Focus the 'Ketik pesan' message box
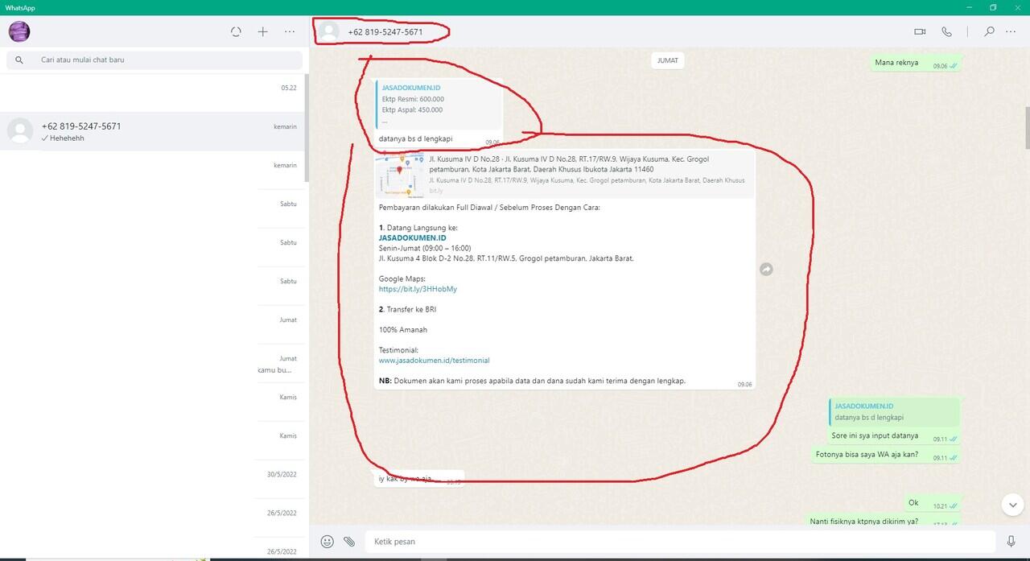This screenshot has height=561, width=1030. click(x=680, y=542)
